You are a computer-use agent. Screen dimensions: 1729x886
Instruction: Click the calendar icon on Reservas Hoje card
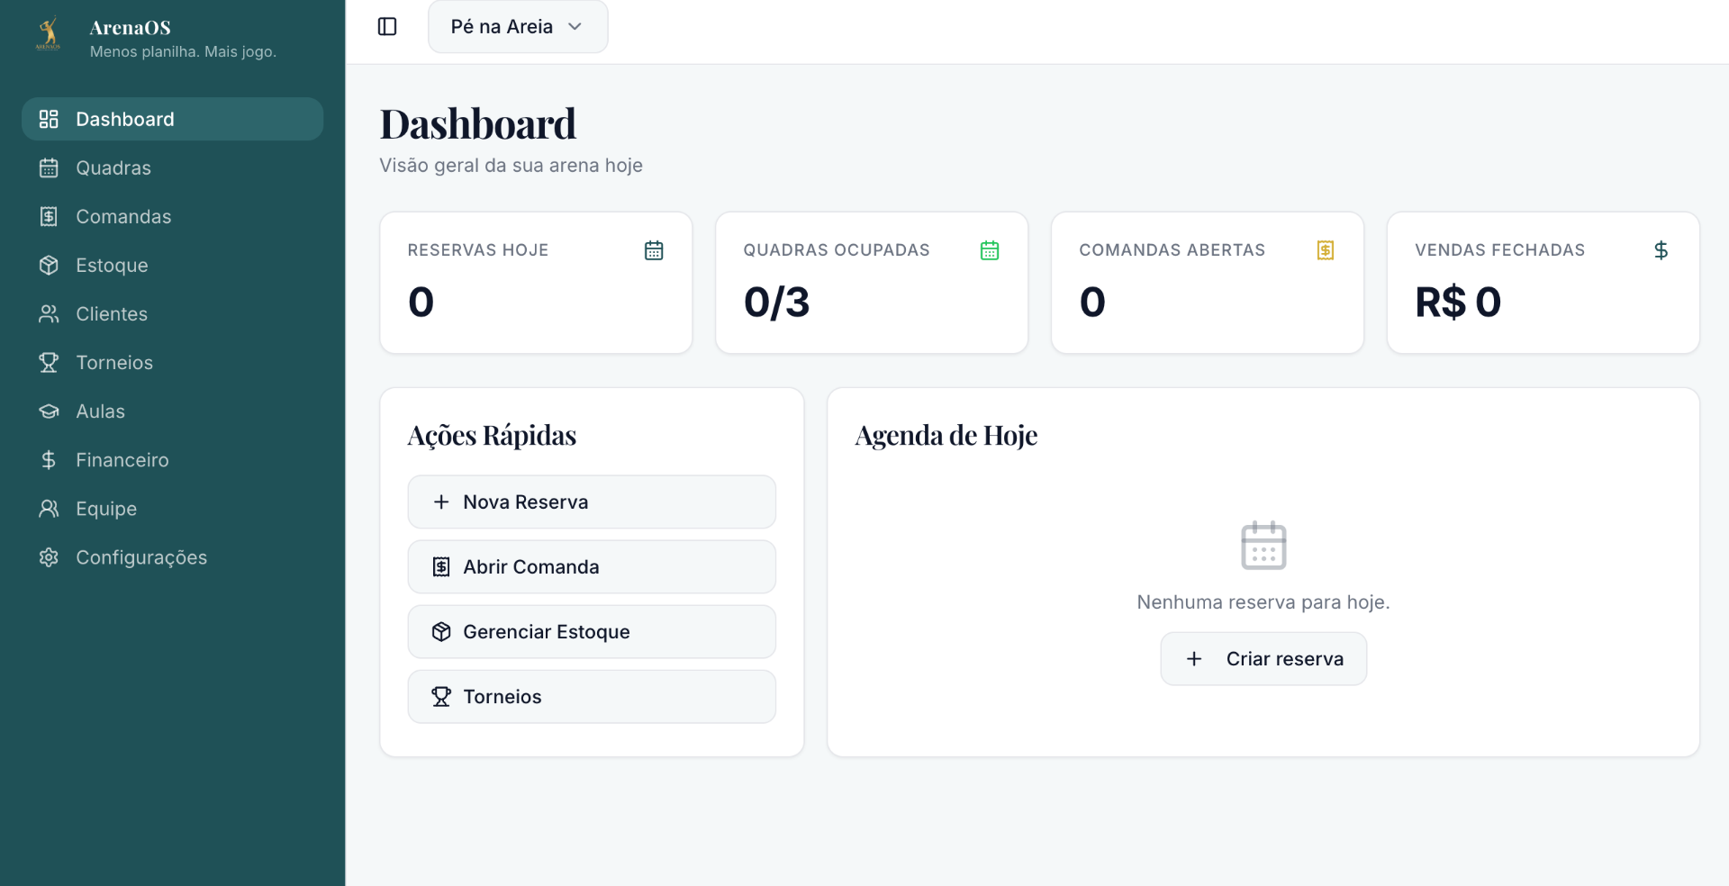click(x=654, y=250)
